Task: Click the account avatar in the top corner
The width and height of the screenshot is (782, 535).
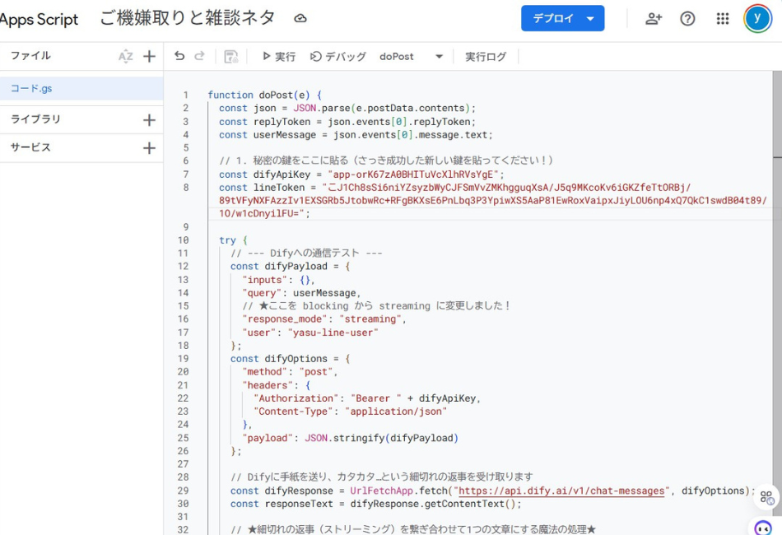Action: pyautogui.click(x=757, y=18)
